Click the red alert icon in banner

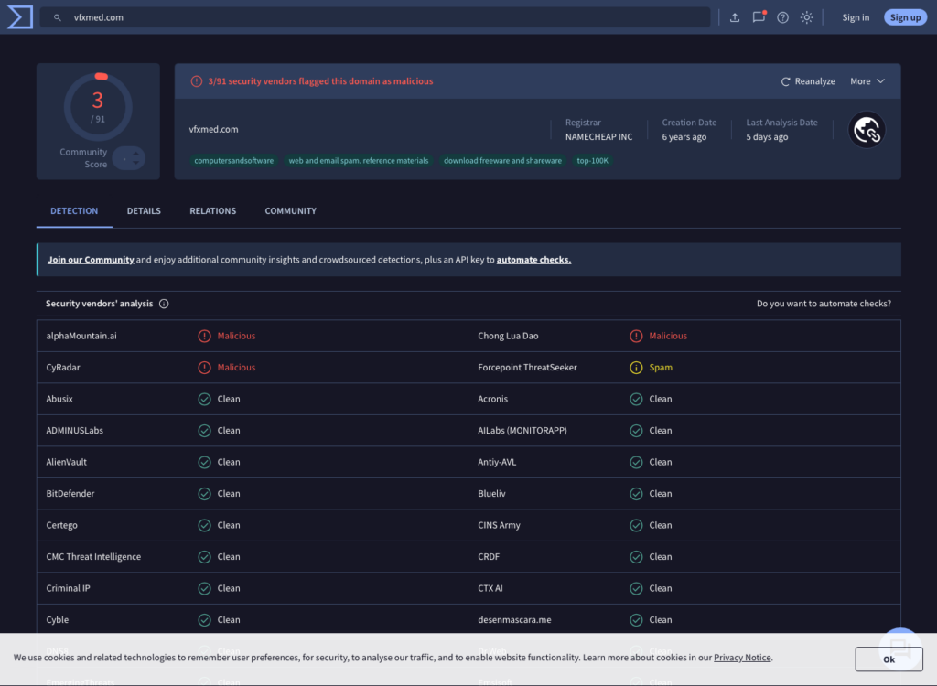click(196, 81)
